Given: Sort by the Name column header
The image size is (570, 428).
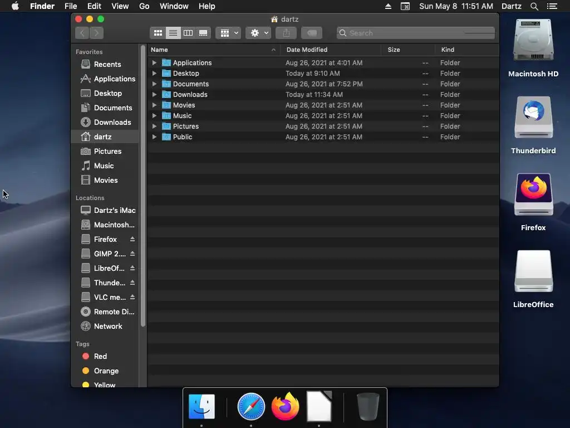Looking at the screenshot, I should tap(214, 50).
